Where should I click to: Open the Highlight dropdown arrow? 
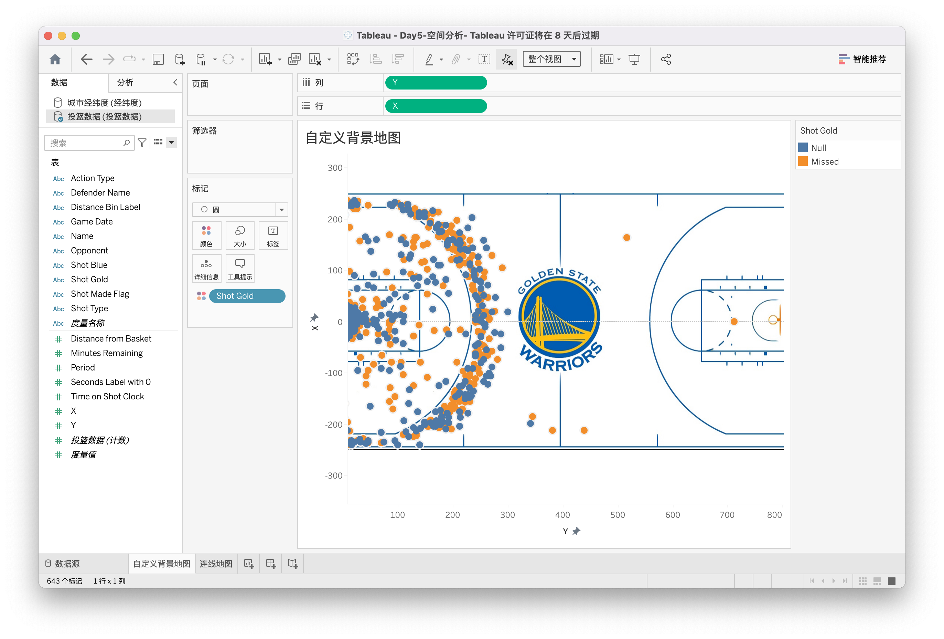pos(441,60)
